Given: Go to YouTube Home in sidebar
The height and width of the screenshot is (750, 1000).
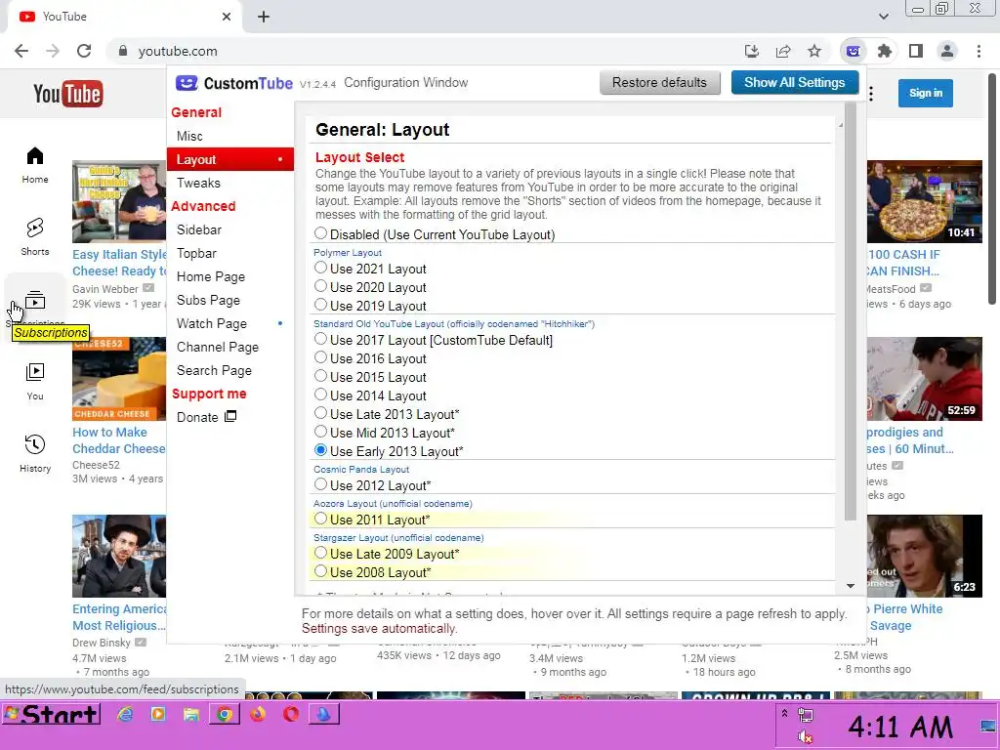Looking at the screenshot, I should (35, 165).
